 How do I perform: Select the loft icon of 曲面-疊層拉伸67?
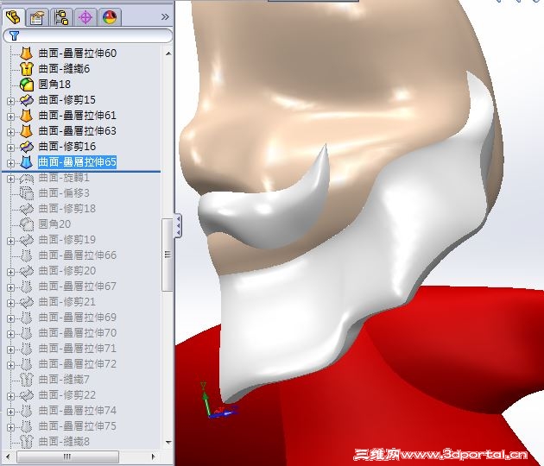click(x=27, y=287)
